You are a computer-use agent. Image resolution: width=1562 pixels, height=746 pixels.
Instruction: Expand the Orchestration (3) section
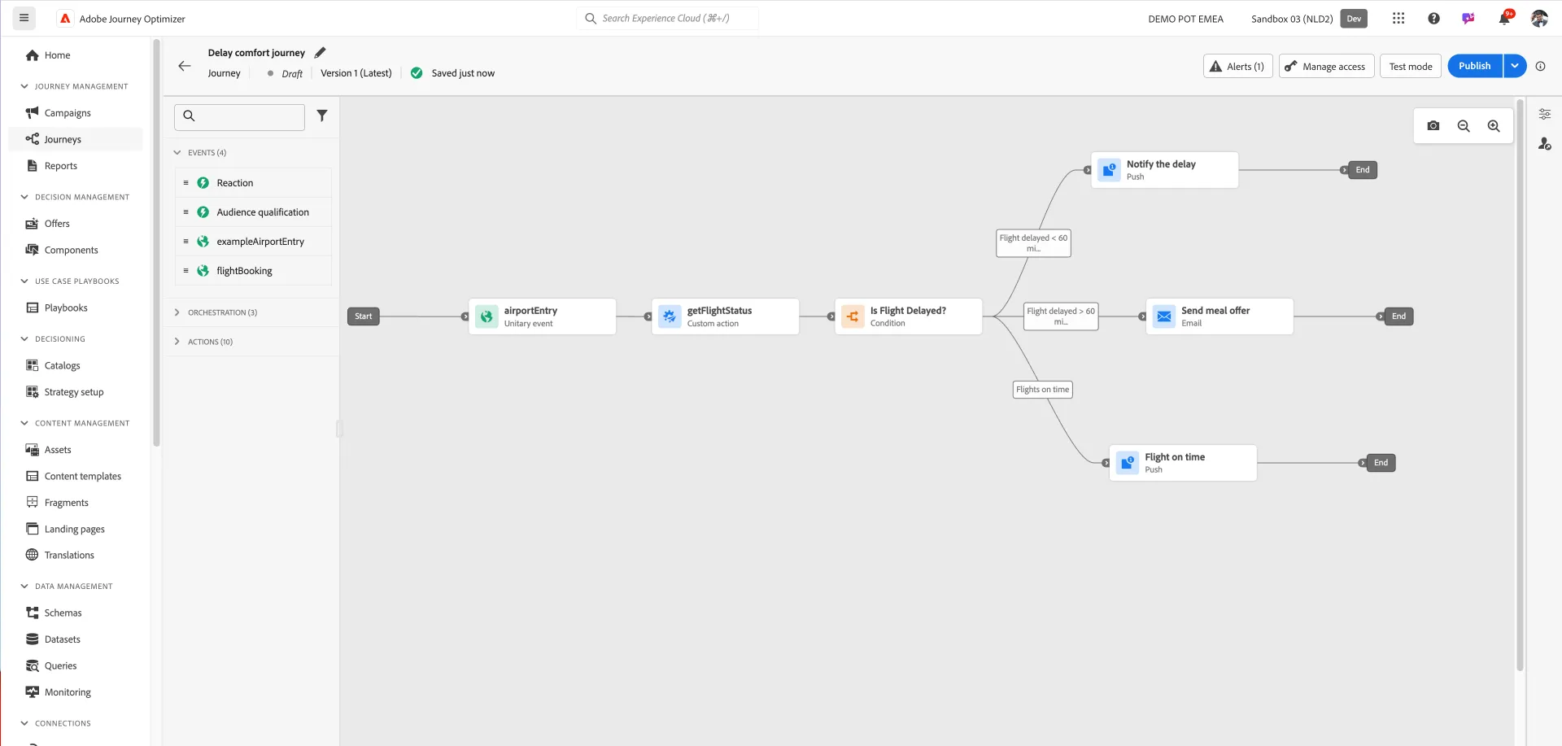(x=177, y=312)
